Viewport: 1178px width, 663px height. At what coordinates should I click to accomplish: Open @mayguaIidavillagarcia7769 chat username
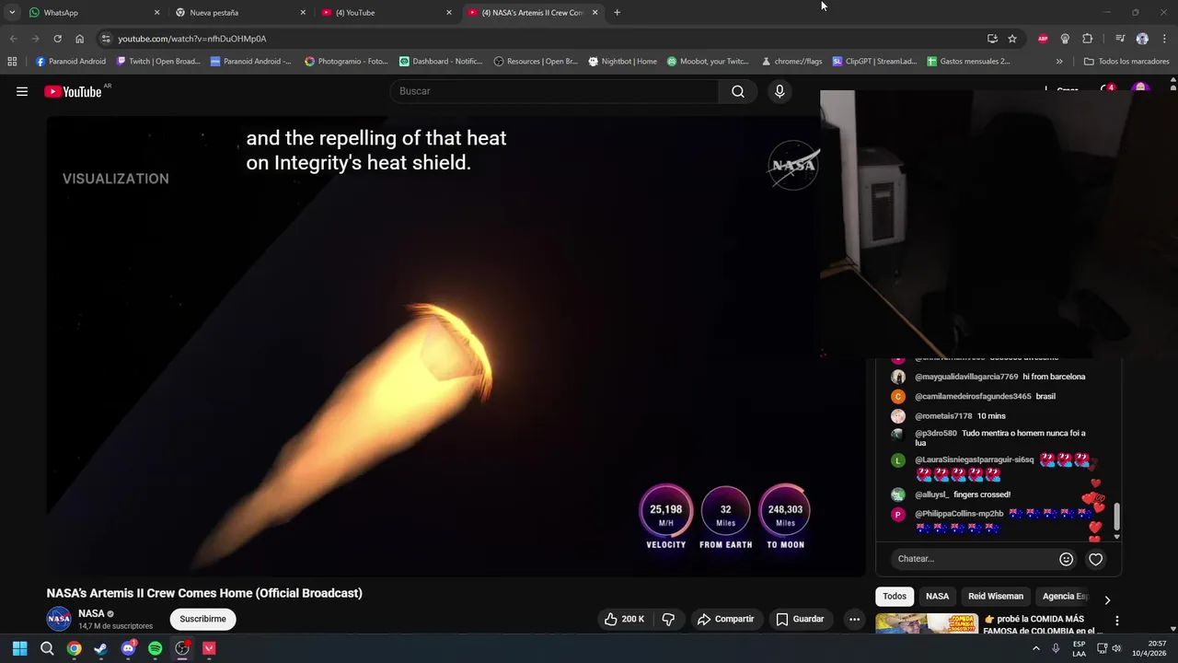click(966, 377)
